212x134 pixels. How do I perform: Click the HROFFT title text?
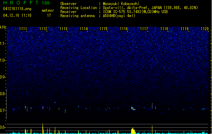(21, 3)
